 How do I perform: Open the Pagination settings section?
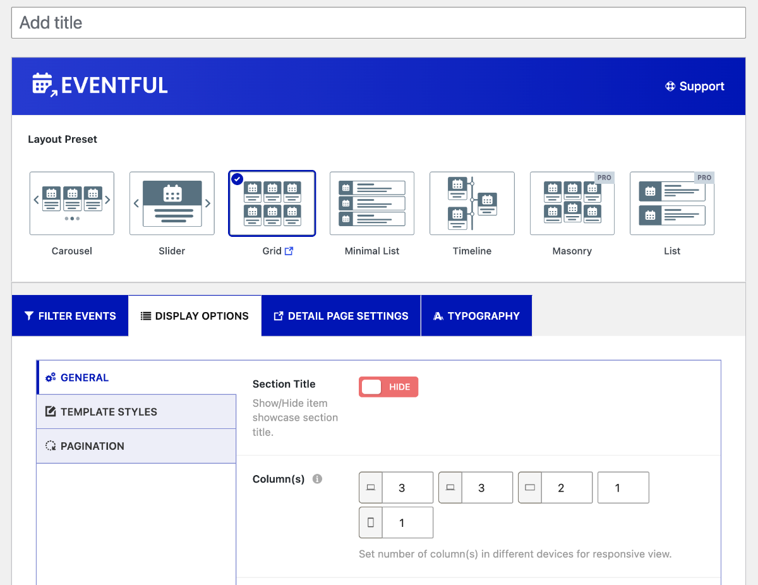click(x=136, y=446)
